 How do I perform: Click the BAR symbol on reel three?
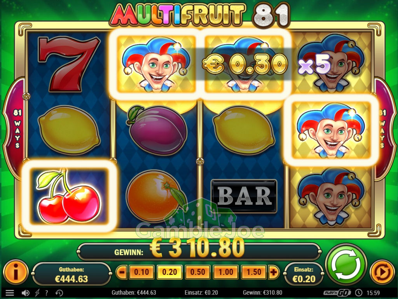click(x=244, y=196)
